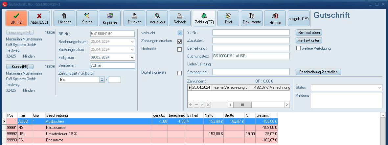
Task: Click the Re-Text oben button
Action: click(309, 33)
